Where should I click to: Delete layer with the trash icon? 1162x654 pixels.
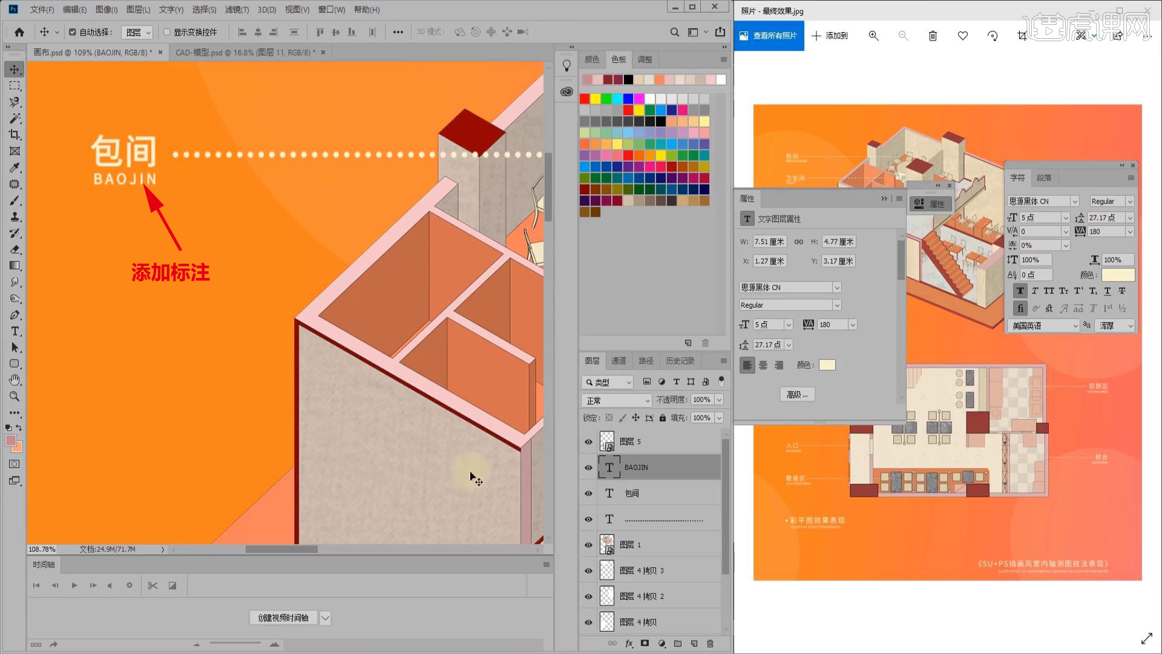point(711,644)
